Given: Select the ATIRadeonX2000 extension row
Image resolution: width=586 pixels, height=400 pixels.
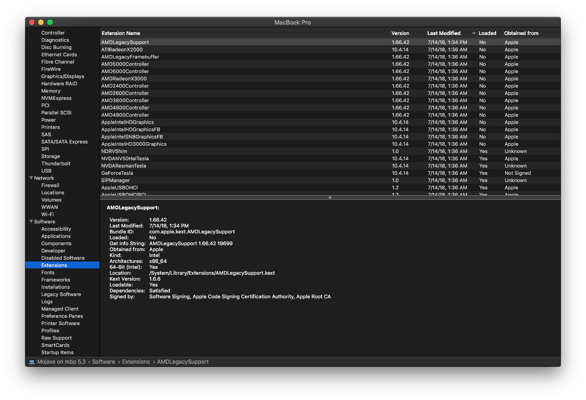Looking at the screenshot, I should coord(330,49).
